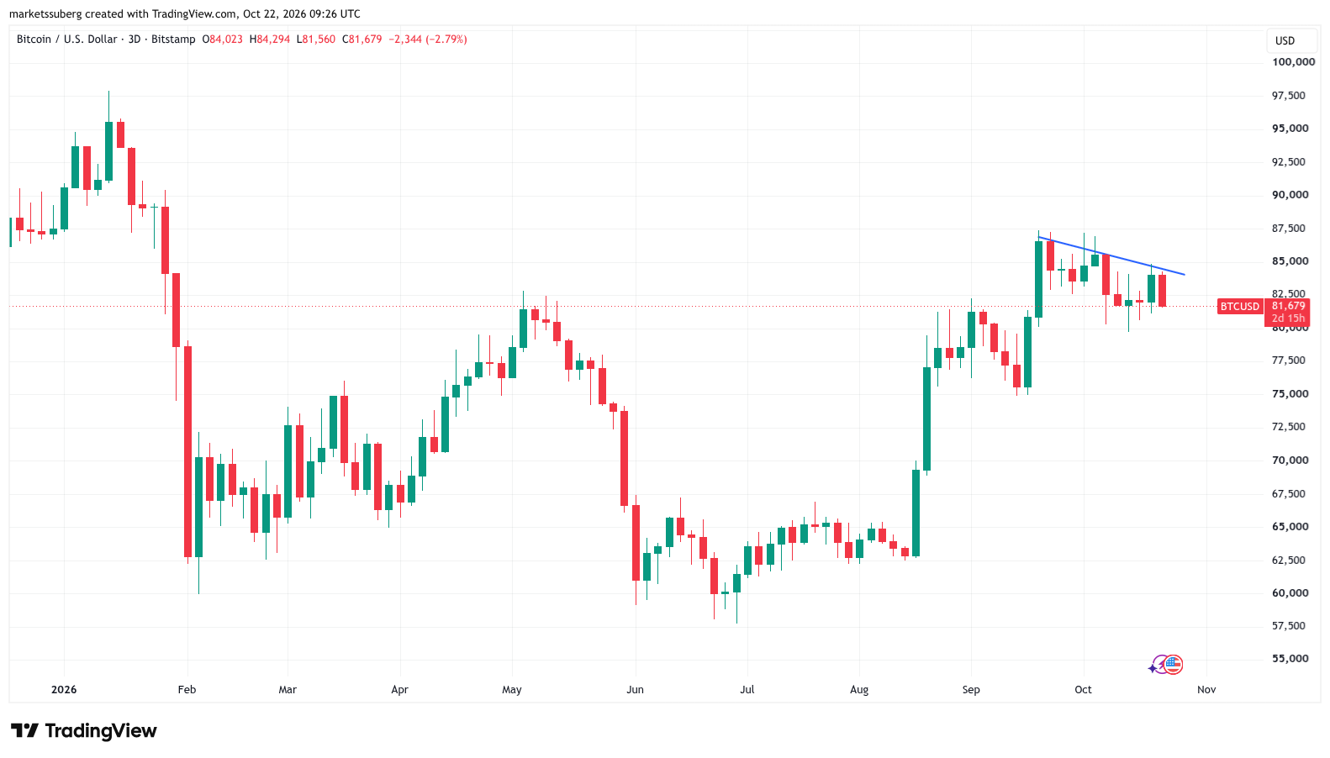
Task: Click the 100,000 price axis label
Action: (1293, 62)
